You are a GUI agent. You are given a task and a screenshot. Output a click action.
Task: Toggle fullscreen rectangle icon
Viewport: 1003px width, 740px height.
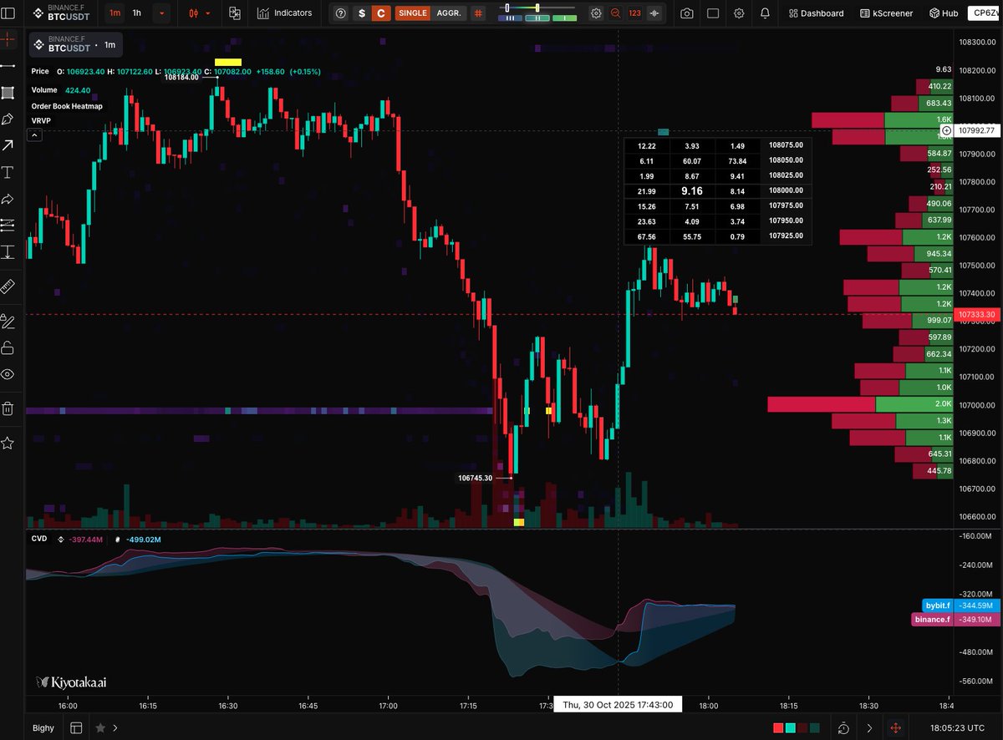pyautogui.click(x=713, y=13)
